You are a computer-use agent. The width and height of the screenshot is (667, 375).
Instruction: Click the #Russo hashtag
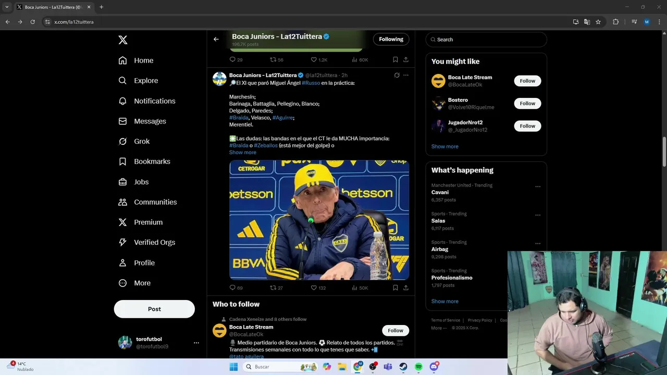[311, 83]
